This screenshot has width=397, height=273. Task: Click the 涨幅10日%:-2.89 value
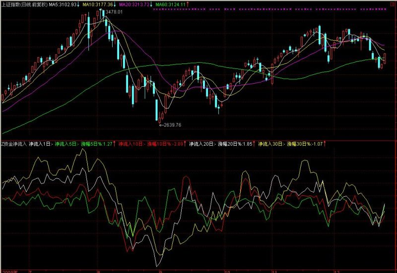(165, 144)
